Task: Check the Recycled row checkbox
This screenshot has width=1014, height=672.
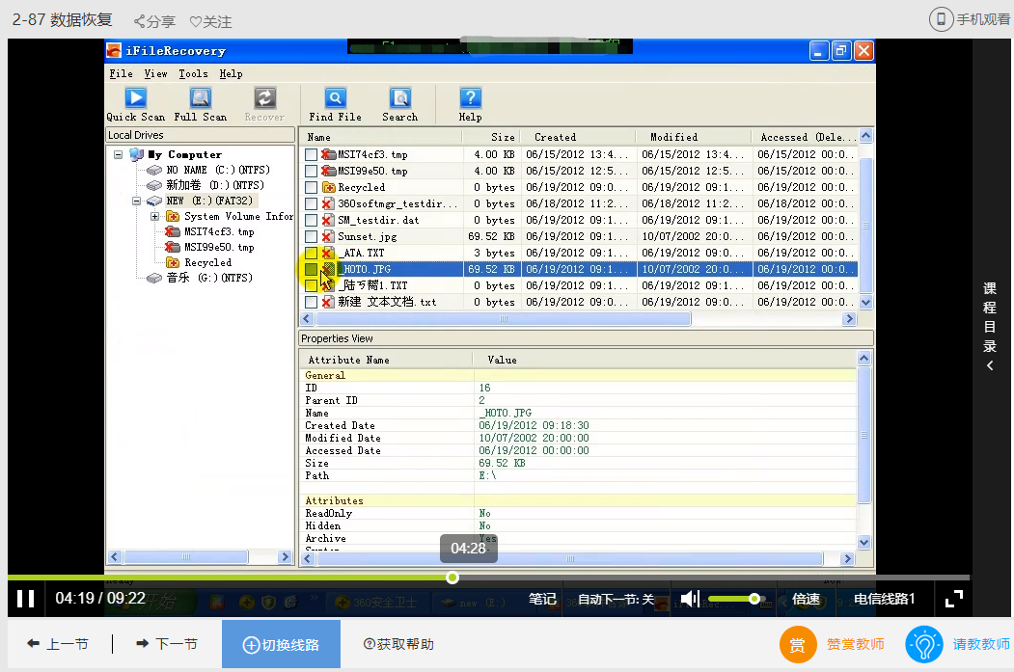Action: (x=311, y=187)
